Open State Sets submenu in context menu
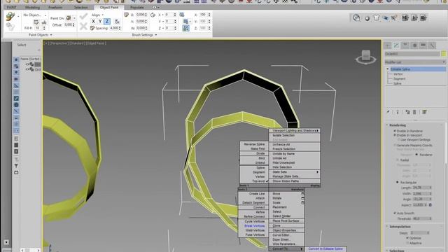The height and width of the screenshot is (252, 448). coord(294,172)
